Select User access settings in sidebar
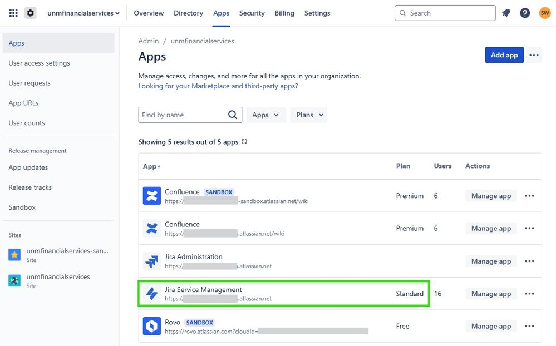This screenshot has height=346, width=556. (x=40, y=63)
